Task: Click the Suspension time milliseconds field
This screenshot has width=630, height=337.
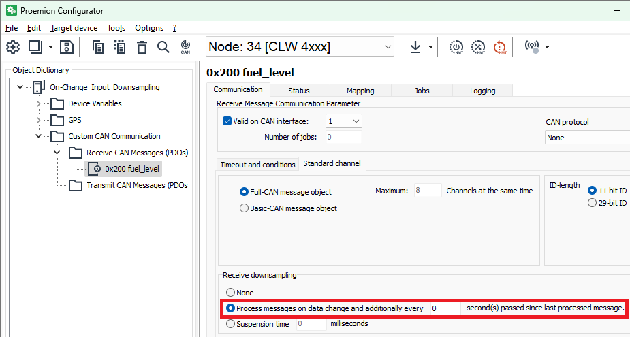Action: (311, 324)
